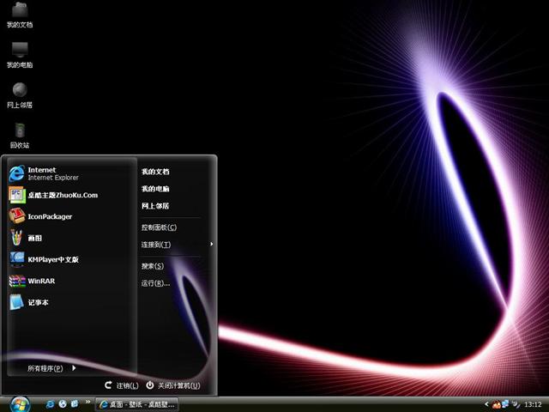Expand 所有程序(P) programs list
The width and height of the screenshot is (549, 412).
[x=50, y=368]
